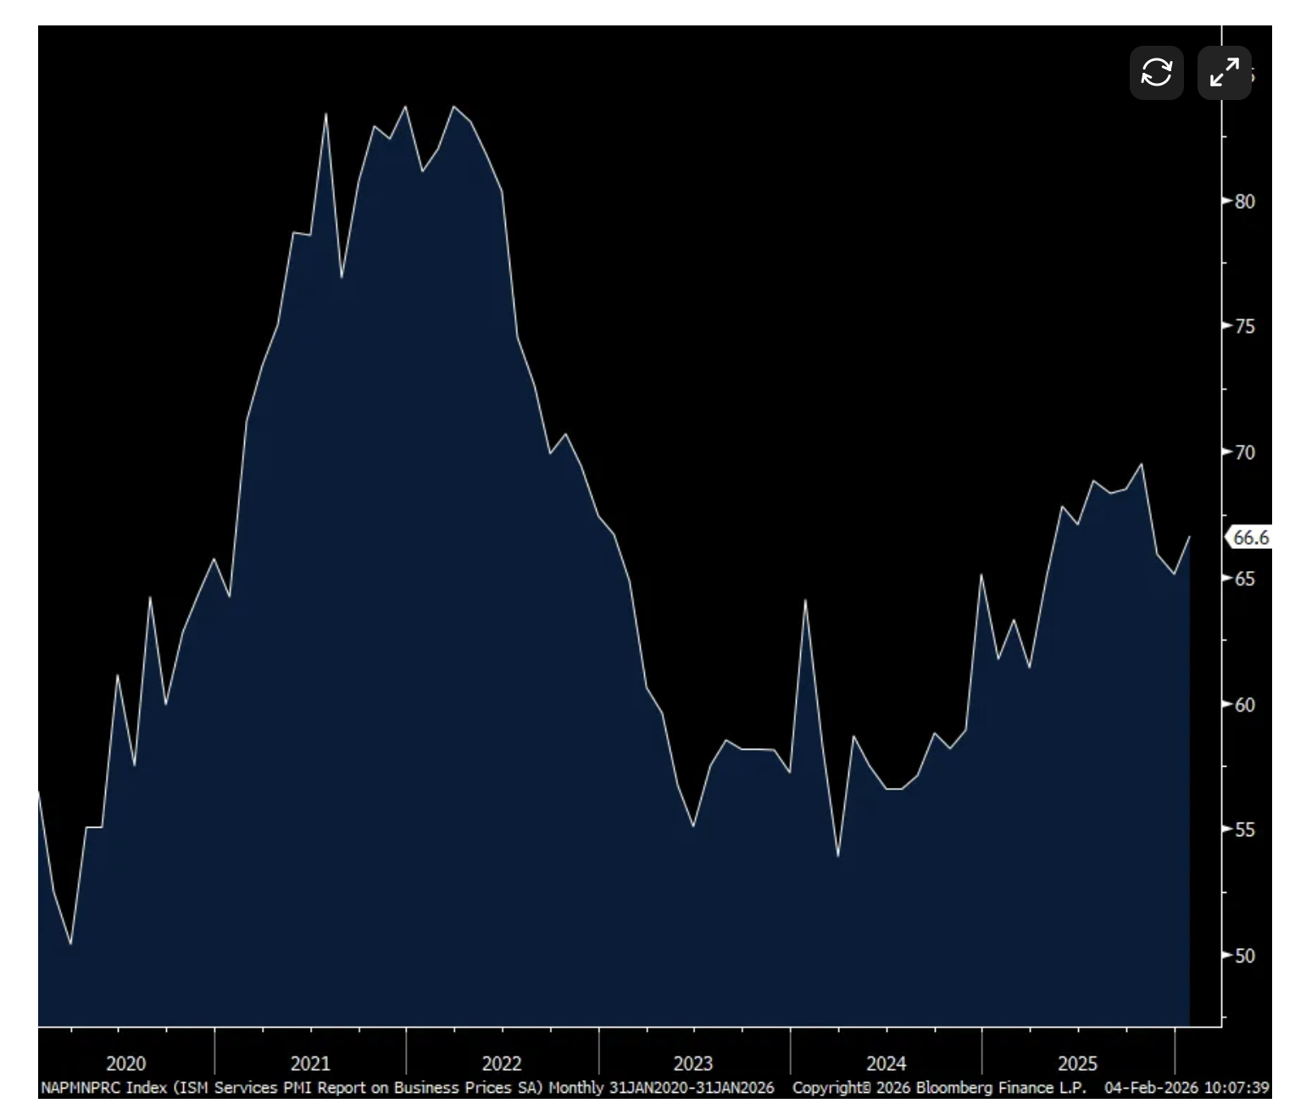Pick the 2024 year label

pyautogui.click(x=886, y=1063)
